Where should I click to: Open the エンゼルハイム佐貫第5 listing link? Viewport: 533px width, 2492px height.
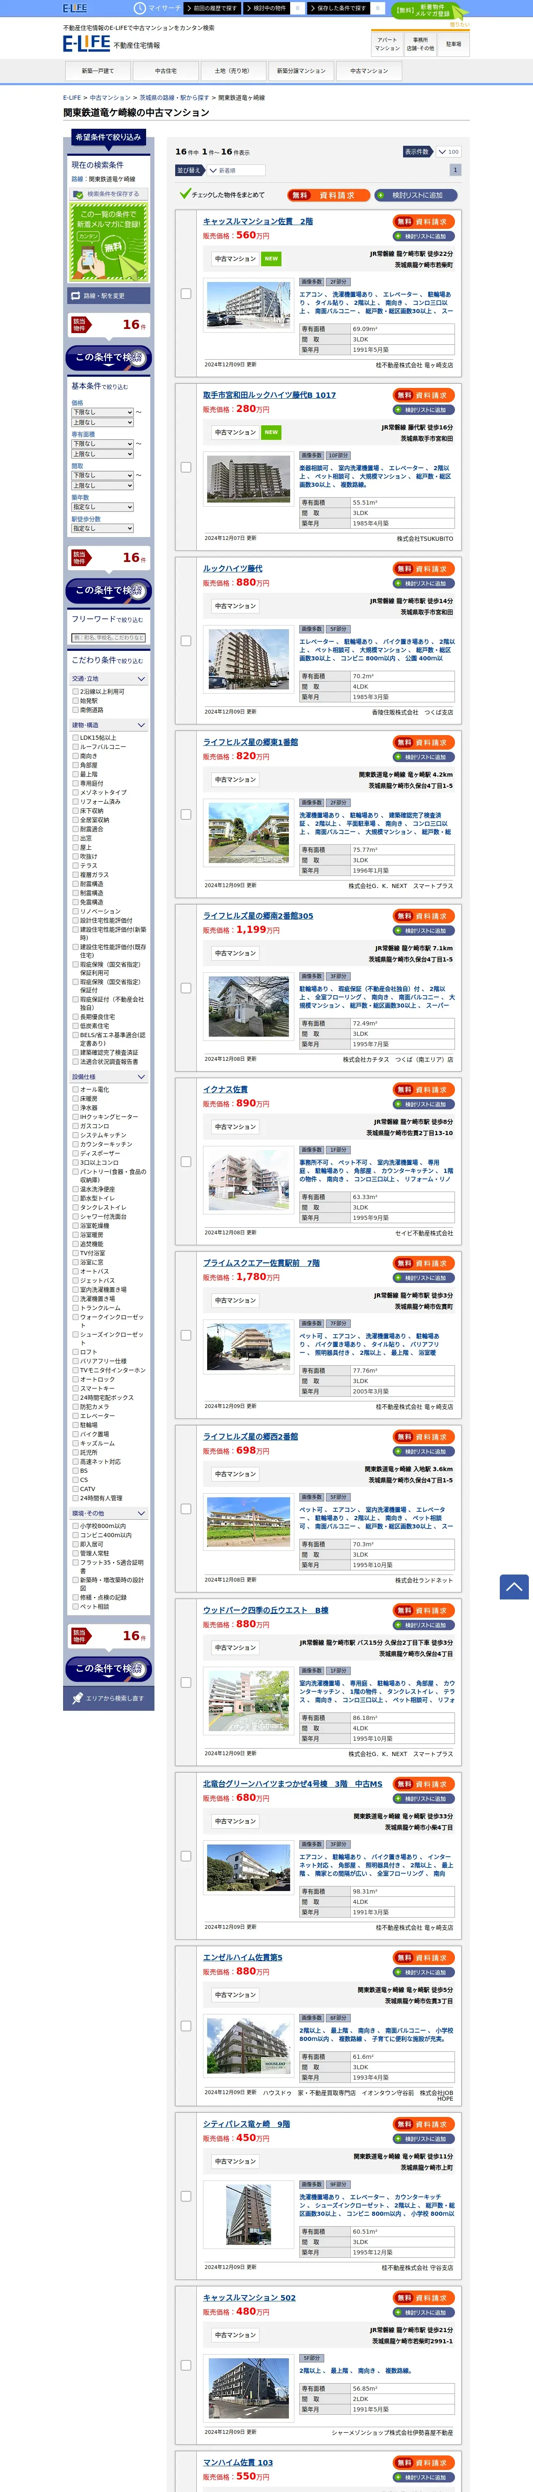pos(243,1958)
